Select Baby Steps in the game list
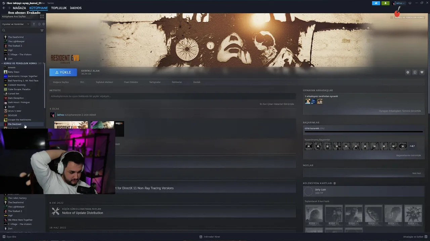This screenshot has height=241, width=430. (x=13, y=72)
